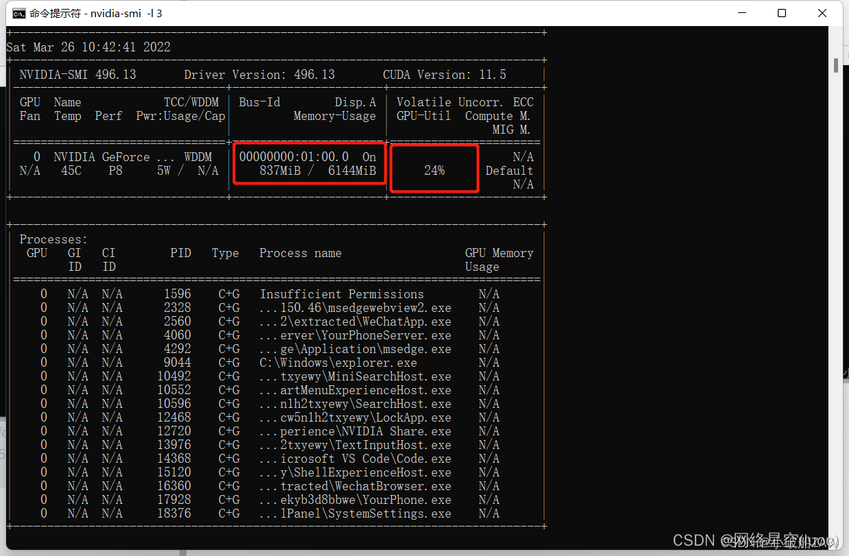Click the 5W / N/A power usage text
849x556 pixels.
click(188, 171)
